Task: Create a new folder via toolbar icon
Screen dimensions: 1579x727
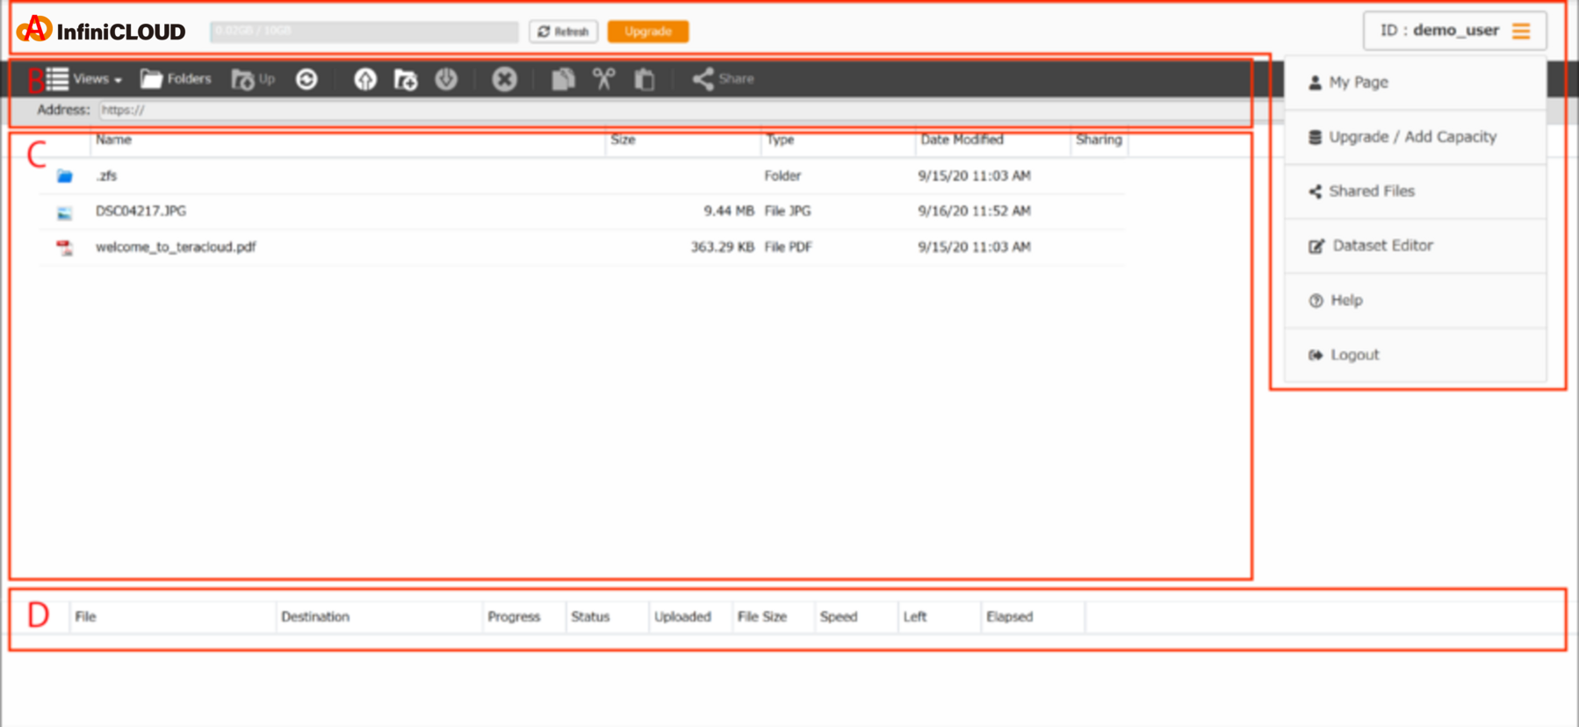Action: point(406,79)
